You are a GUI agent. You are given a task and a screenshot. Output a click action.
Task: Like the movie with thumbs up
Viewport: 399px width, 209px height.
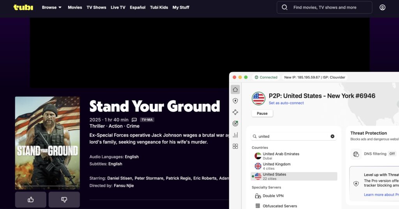click(30, 200)
